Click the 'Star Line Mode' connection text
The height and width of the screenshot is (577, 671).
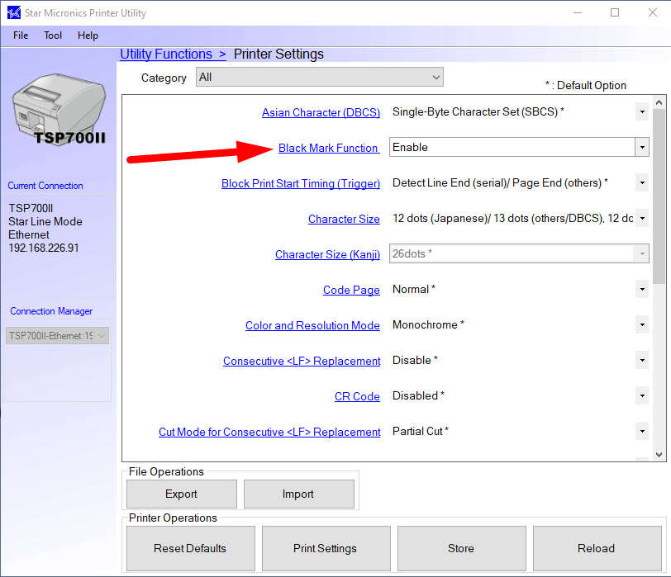tap(45, 222)
